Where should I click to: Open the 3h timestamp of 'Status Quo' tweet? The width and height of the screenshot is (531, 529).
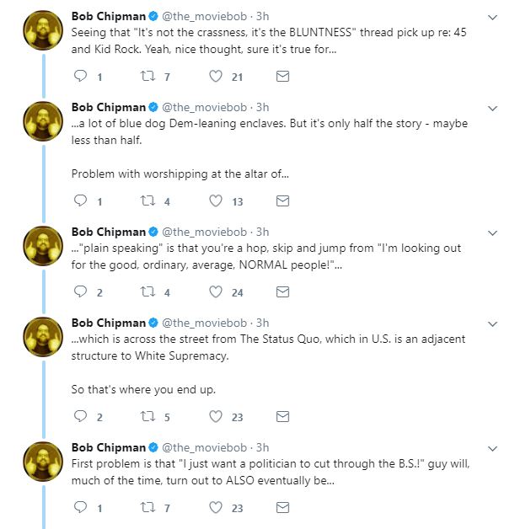pos(262,323)
